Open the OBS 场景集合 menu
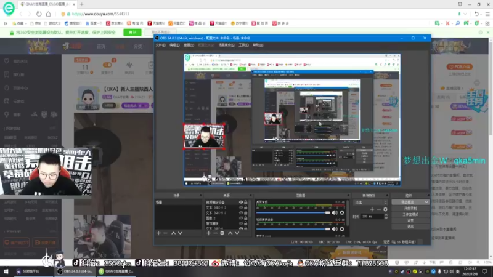The width and height of the screenshot is (493, 277). coord(226,45)
